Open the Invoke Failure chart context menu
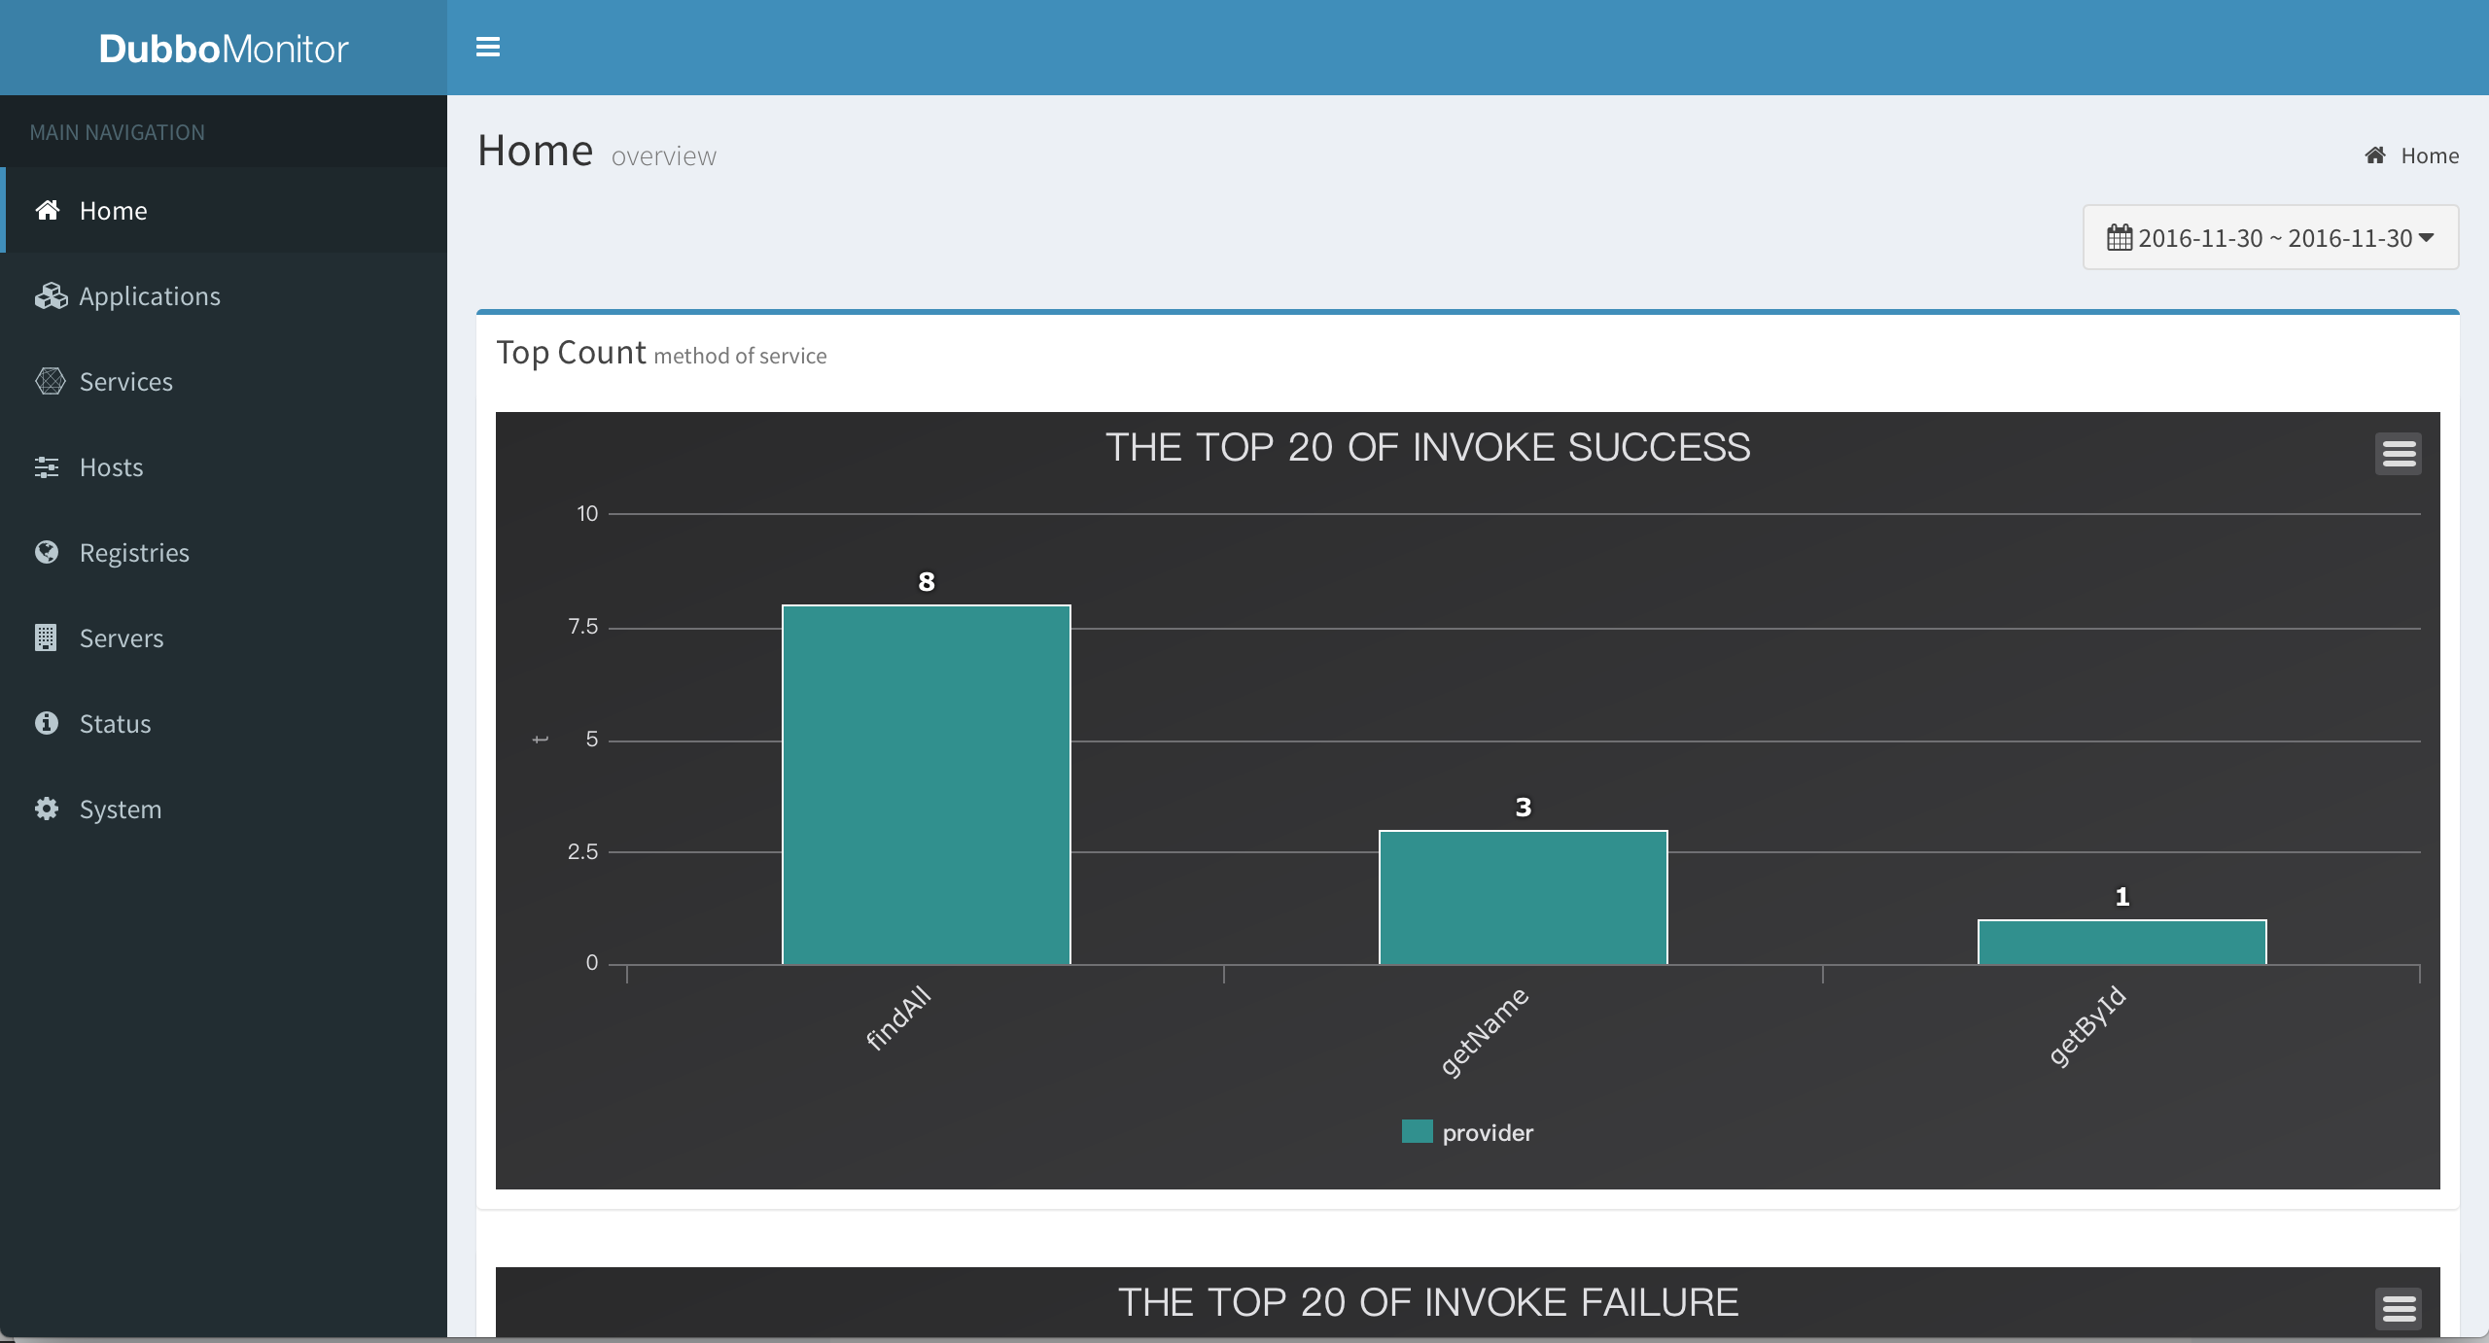This screenshot has height=1343, width=2489. 2399,1308
